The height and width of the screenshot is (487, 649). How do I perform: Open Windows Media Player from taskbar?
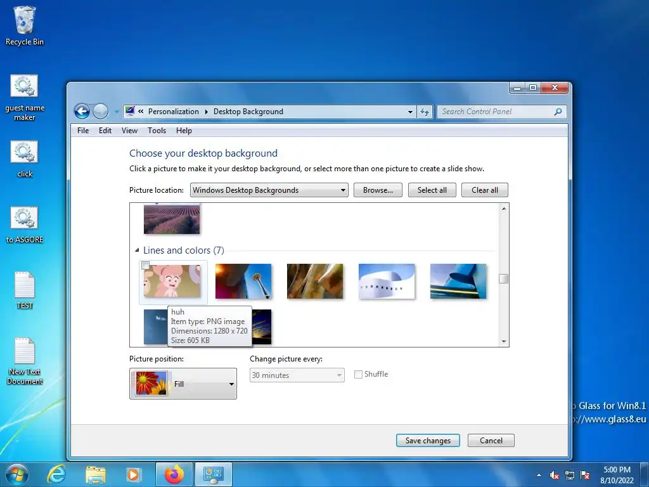click(x=134, y=474)
